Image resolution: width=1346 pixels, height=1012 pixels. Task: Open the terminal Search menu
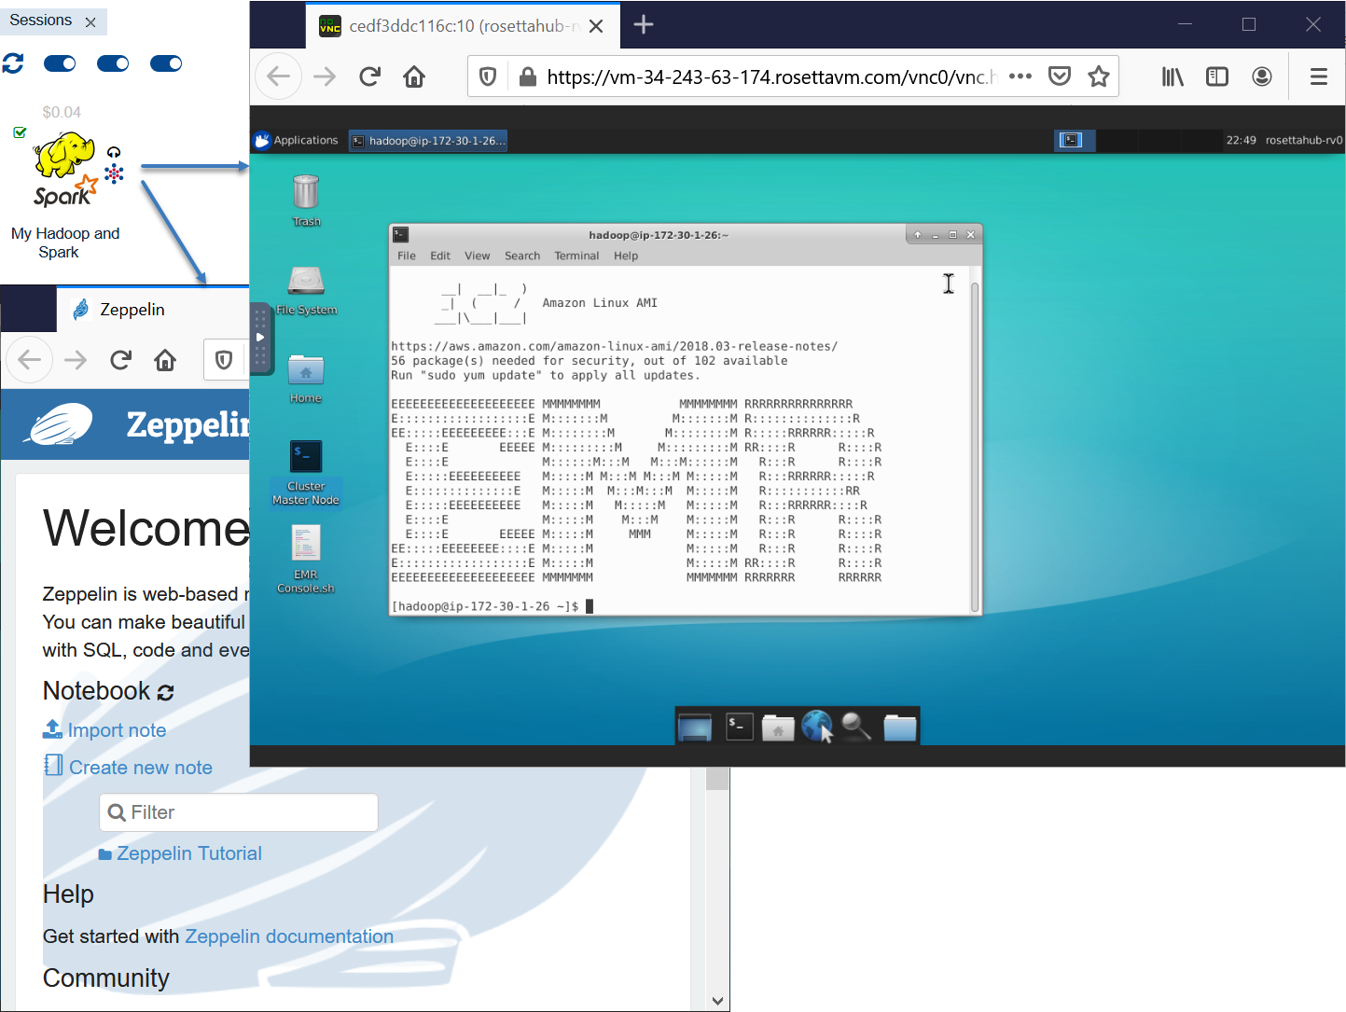click(x=522, y=256)
